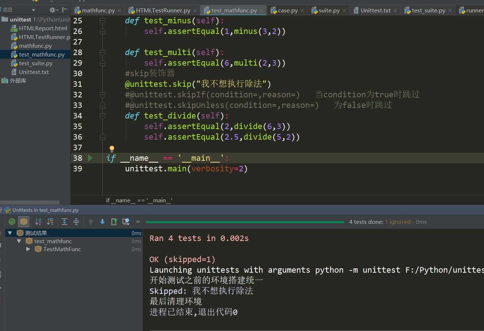Run main block via green gutter arrow

click(90, 158)
